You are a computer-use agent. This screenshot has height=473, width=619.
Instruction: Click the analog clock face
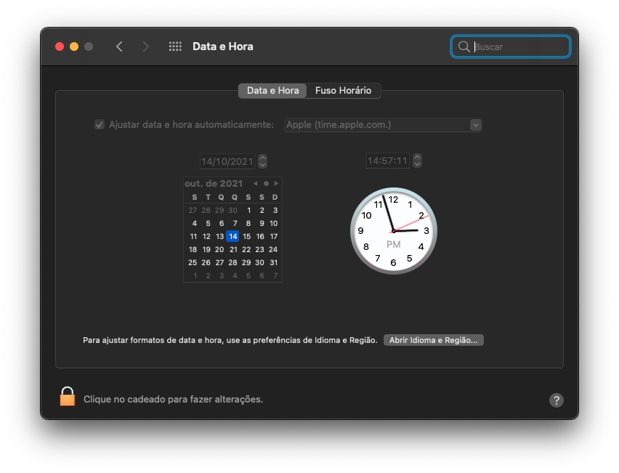393,230
